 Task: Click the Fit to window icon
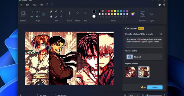point(125,95)
